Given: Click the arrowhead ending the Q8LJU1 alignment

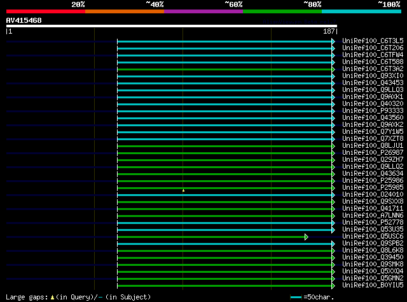Looking at the screenshot, I should pyautogui.click(x=333, y=146).
